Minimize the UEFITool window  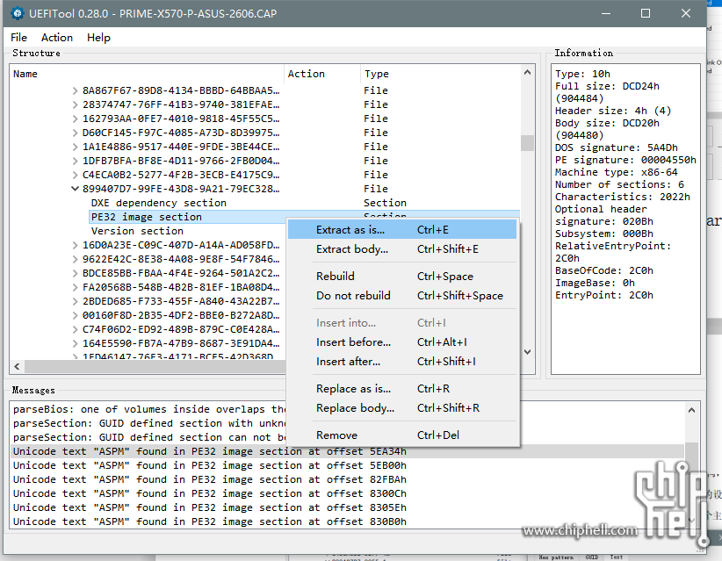pyautogui.click(x=606, y=13)
